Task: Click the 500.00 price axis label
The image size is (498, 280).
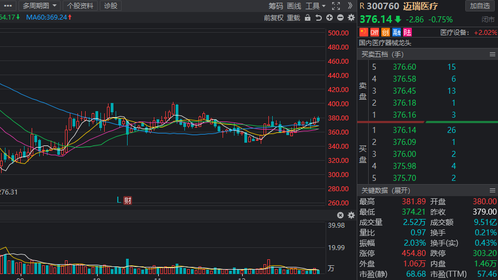Action: pos(338,33)
